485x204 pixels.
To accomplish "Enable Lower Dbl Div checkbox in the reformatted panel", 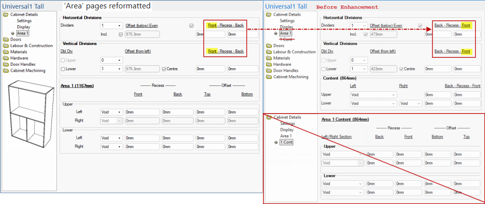I will point(63,69).
